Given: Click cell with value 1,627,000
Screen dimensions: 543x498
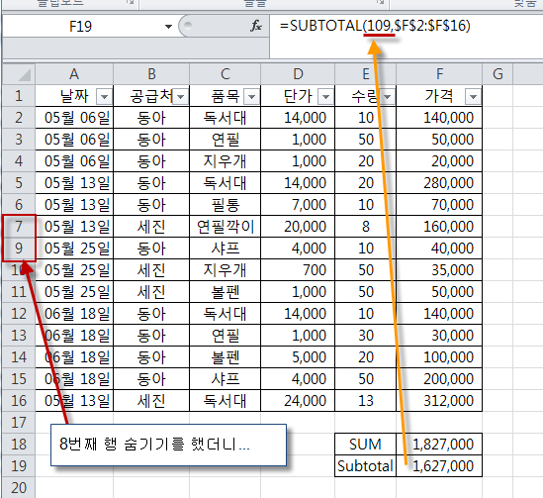Looking at the screenshot, I should 439,465.
